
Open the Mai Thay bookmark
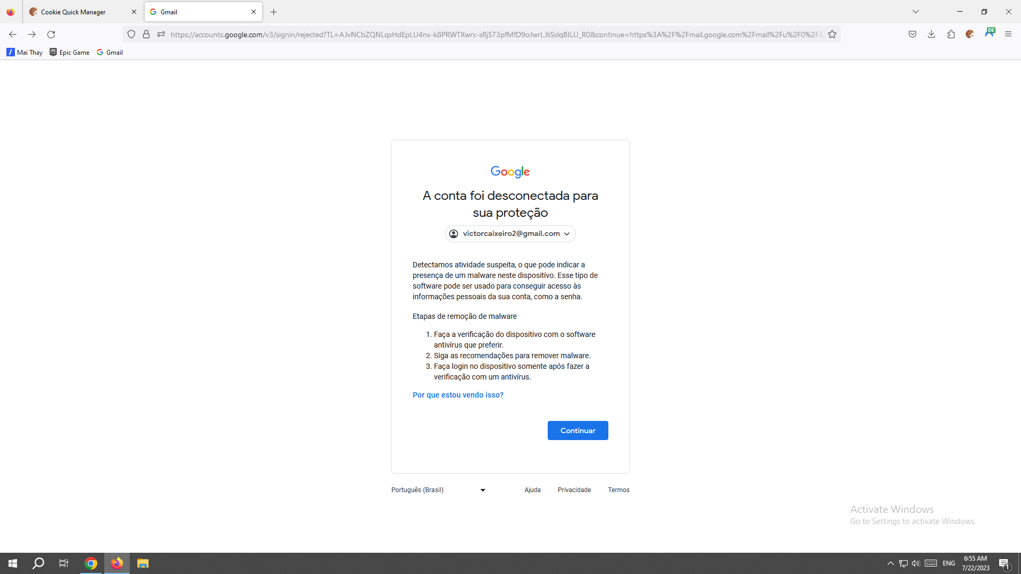[24, 52]
